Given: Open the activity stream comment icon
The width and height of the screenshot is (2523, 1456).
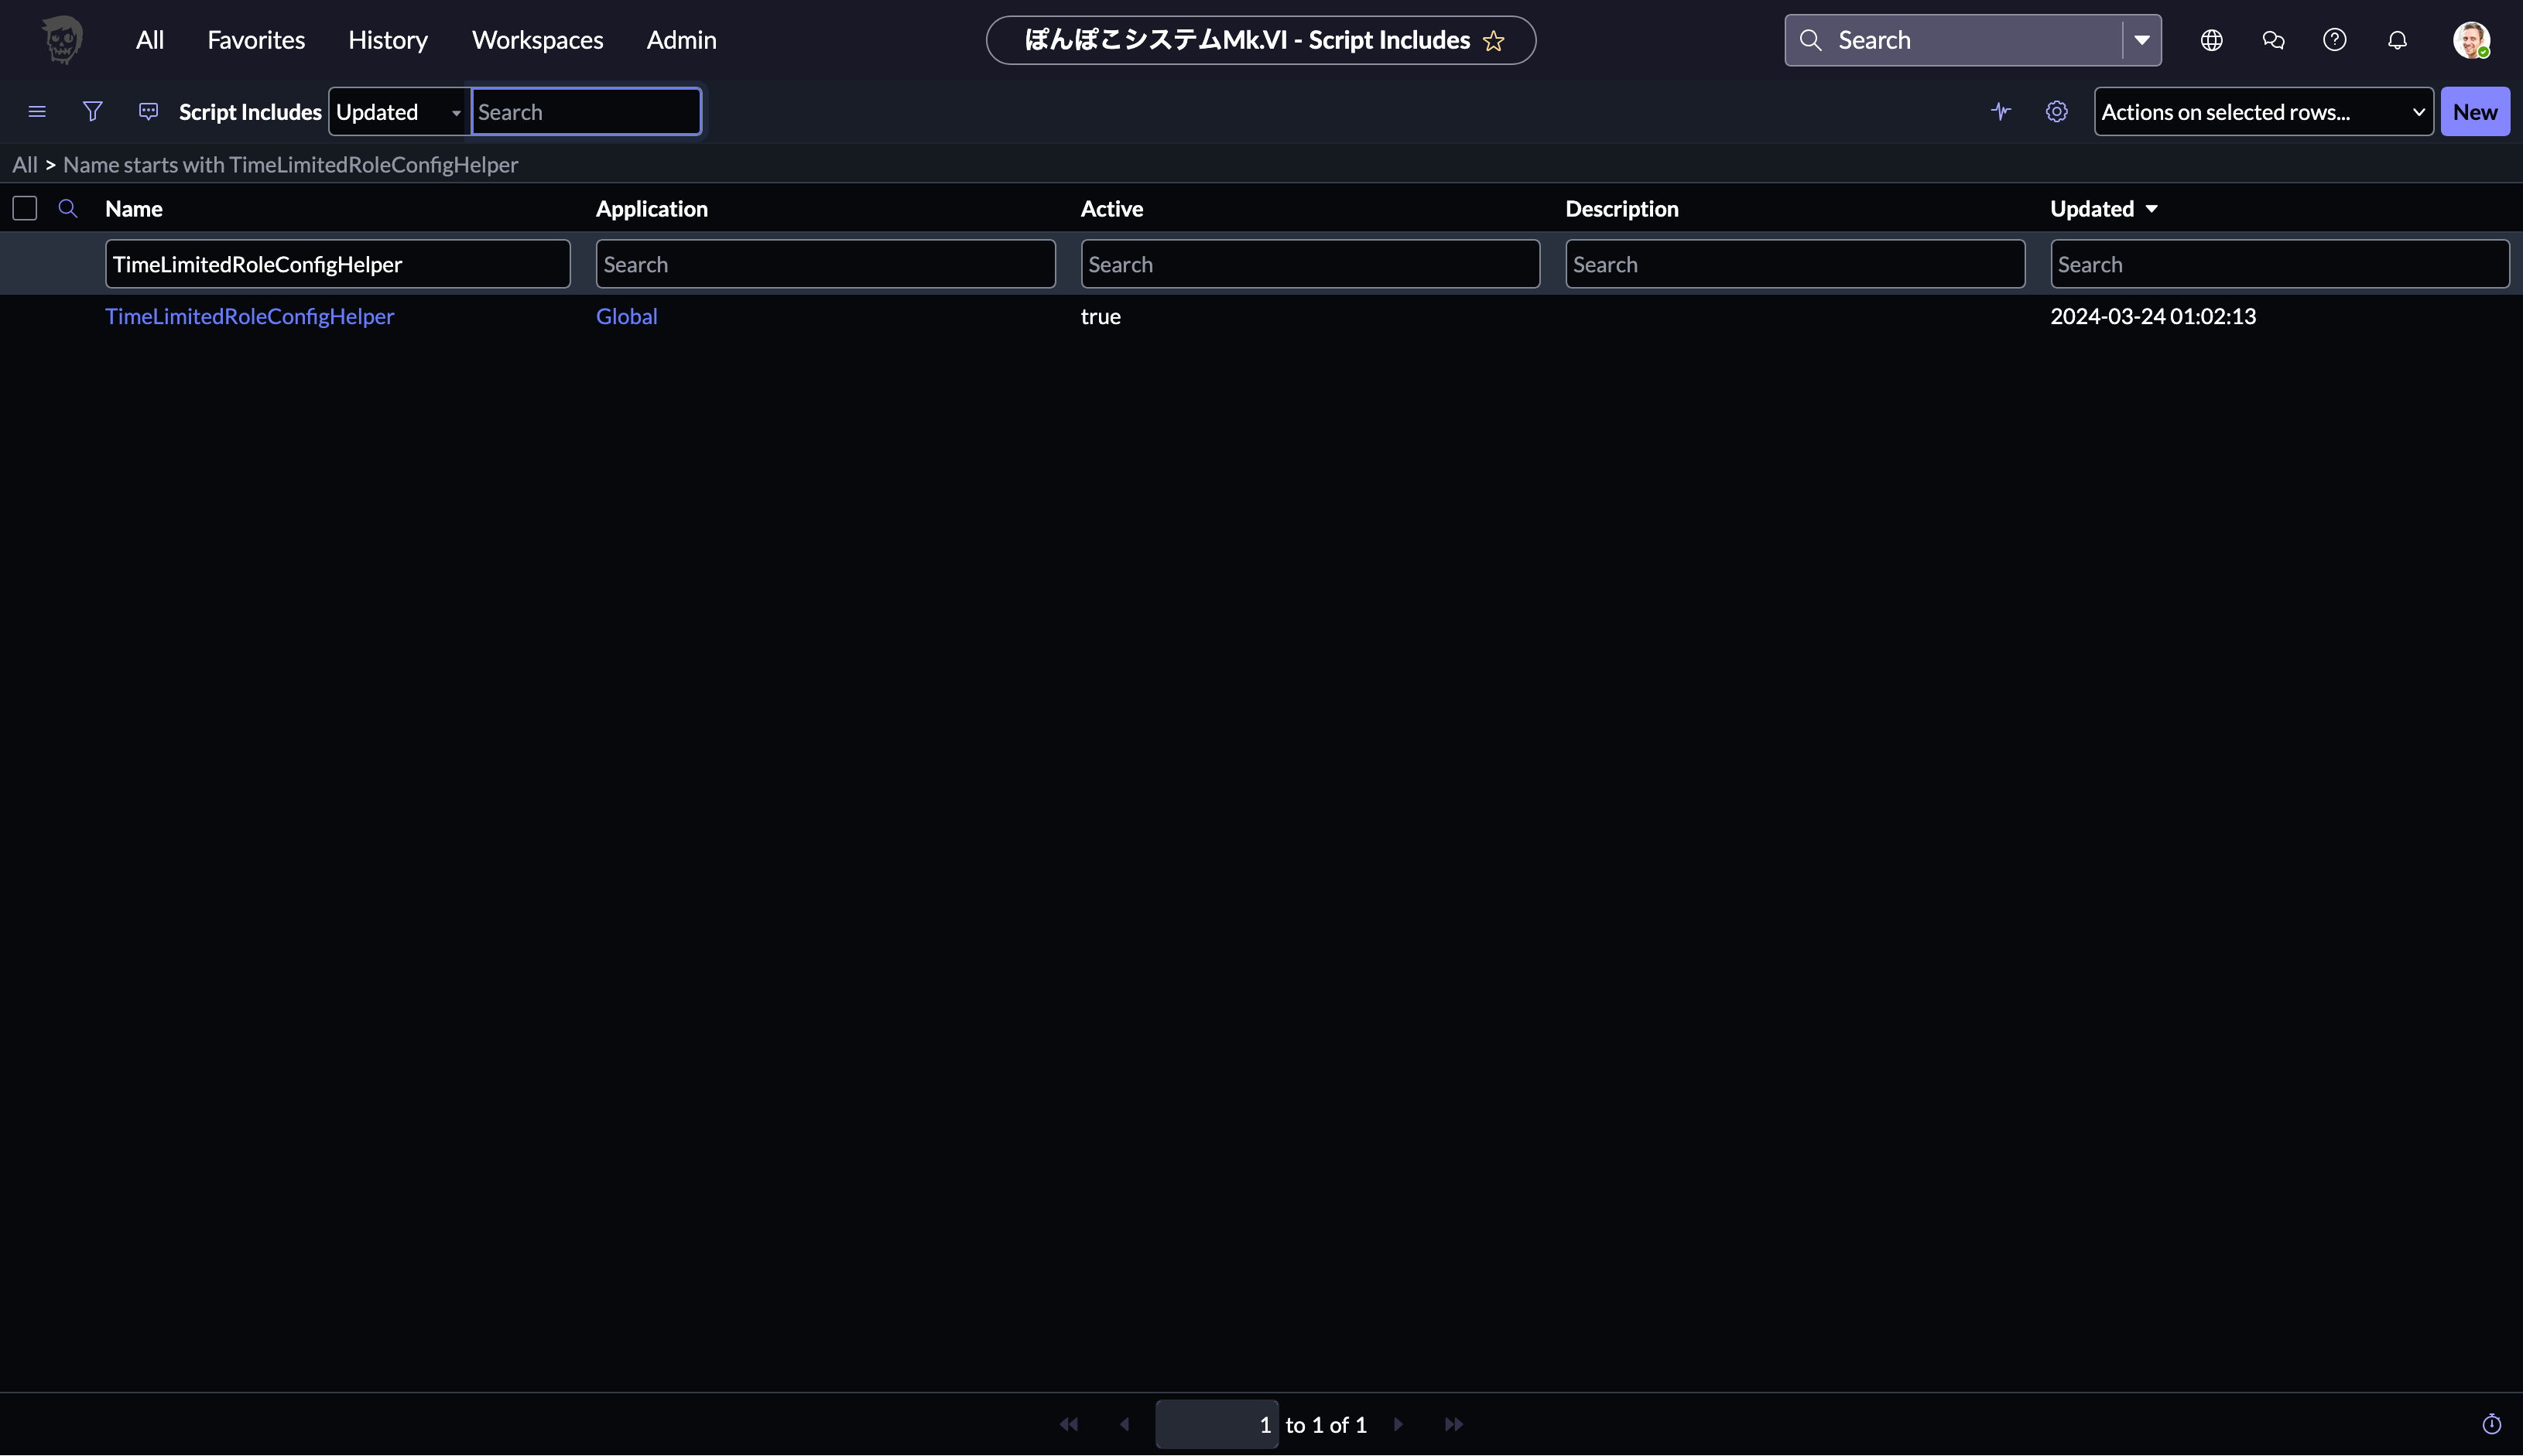Looking at the screenshot, I should pos(148,111).
